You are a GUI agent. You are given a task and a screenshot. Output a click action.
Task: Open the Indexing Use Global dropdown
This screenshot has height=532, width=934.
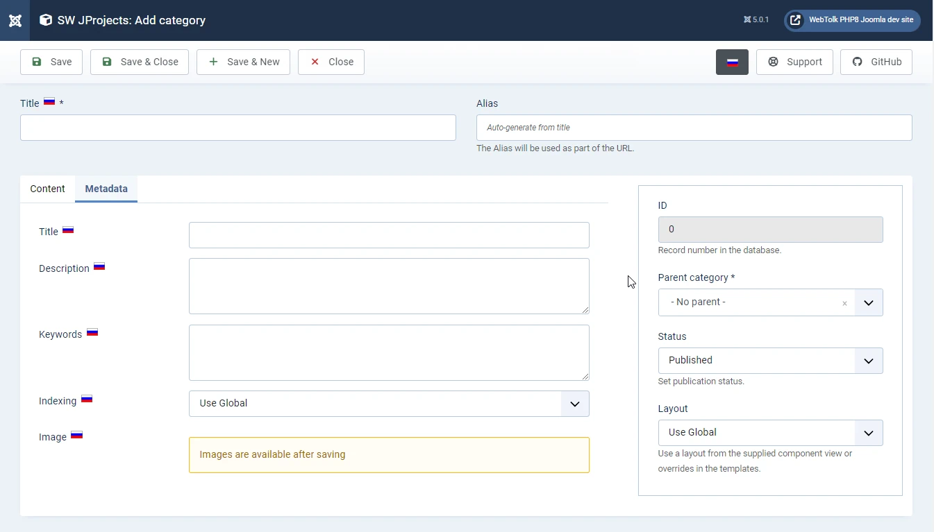point(389,404)
